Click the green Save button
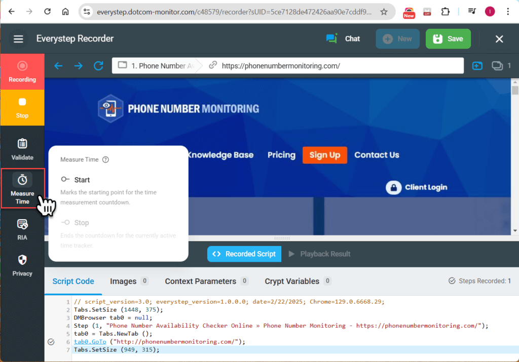519x362 pixels. 448,39
